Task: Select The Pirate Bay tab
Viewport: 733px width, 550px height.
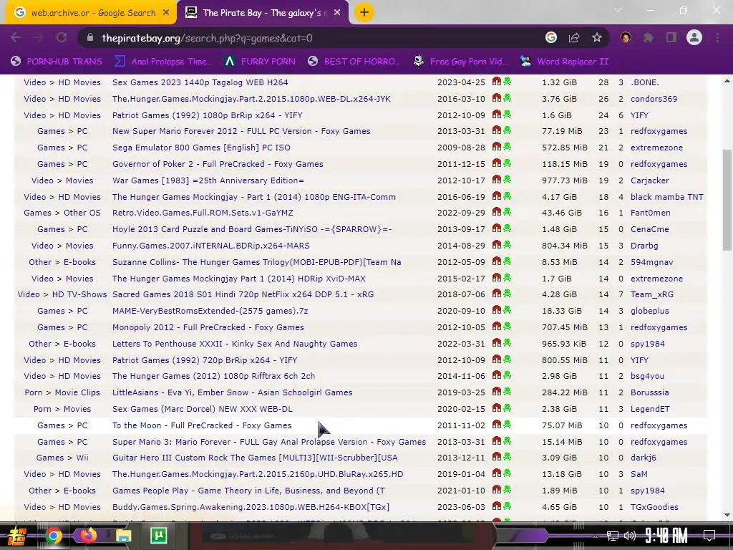Action: [x=262, y=13]
